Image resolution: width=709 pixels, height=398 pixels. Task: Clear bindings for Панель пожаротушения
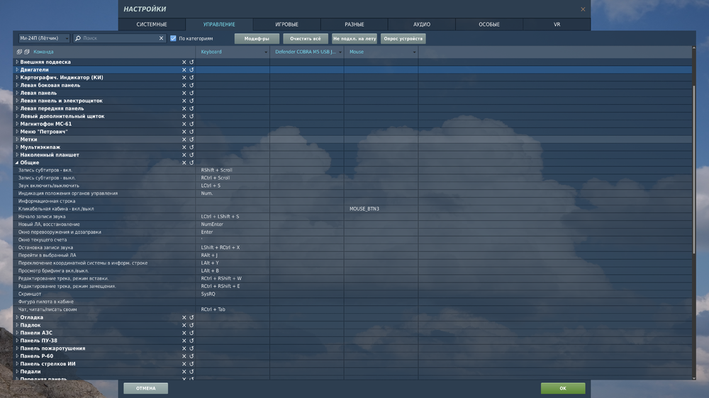coord(184,348)
